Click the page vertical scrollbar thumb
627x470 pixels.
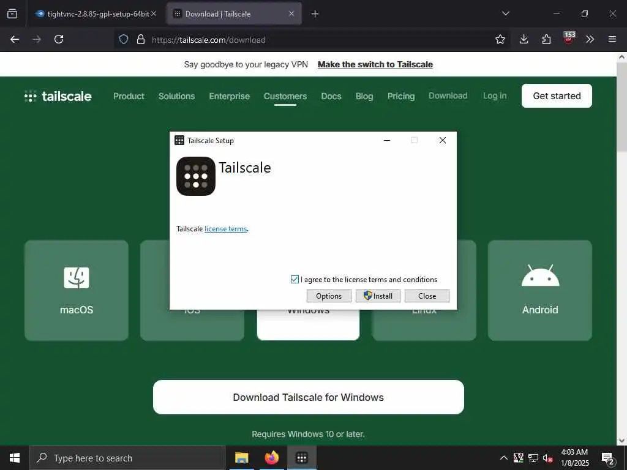tap(622, 107)
